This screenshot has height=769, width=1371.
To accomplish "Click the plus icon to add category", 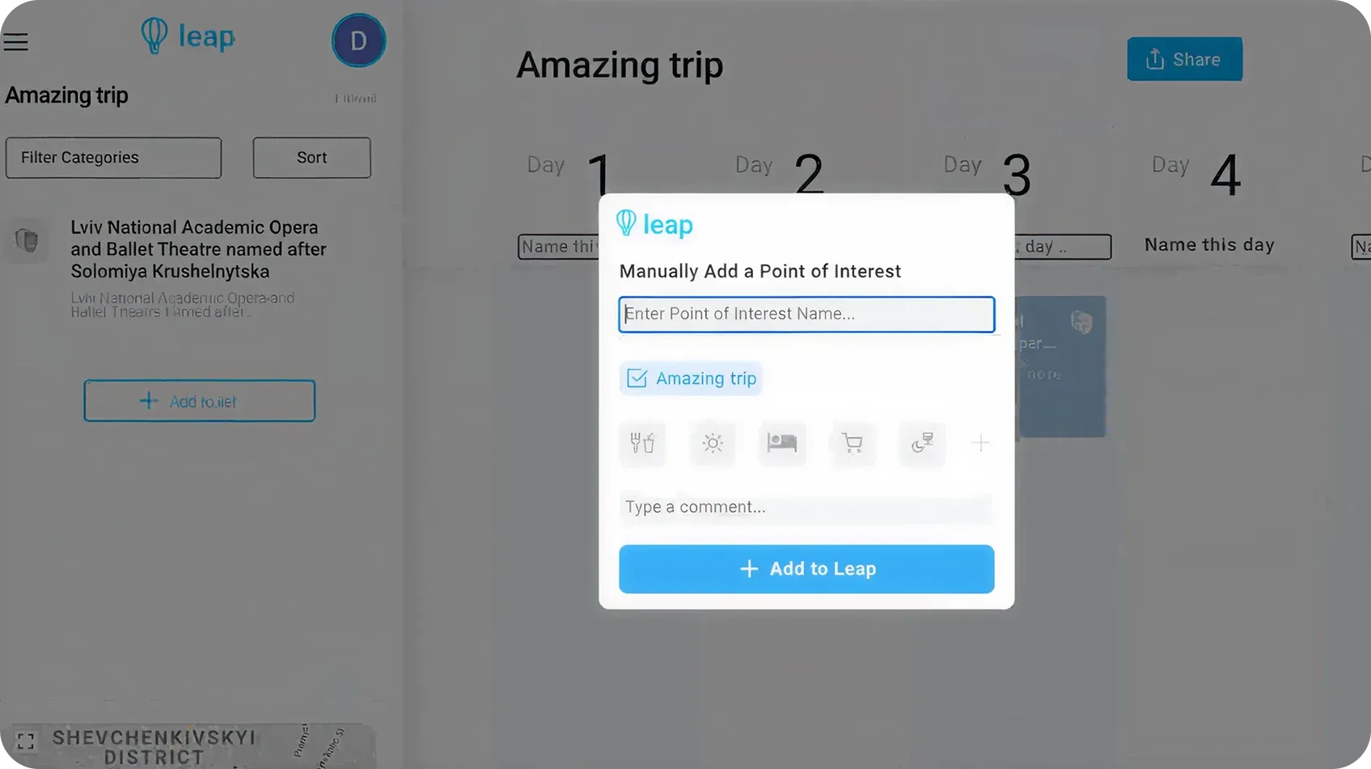I will (980, 443).
